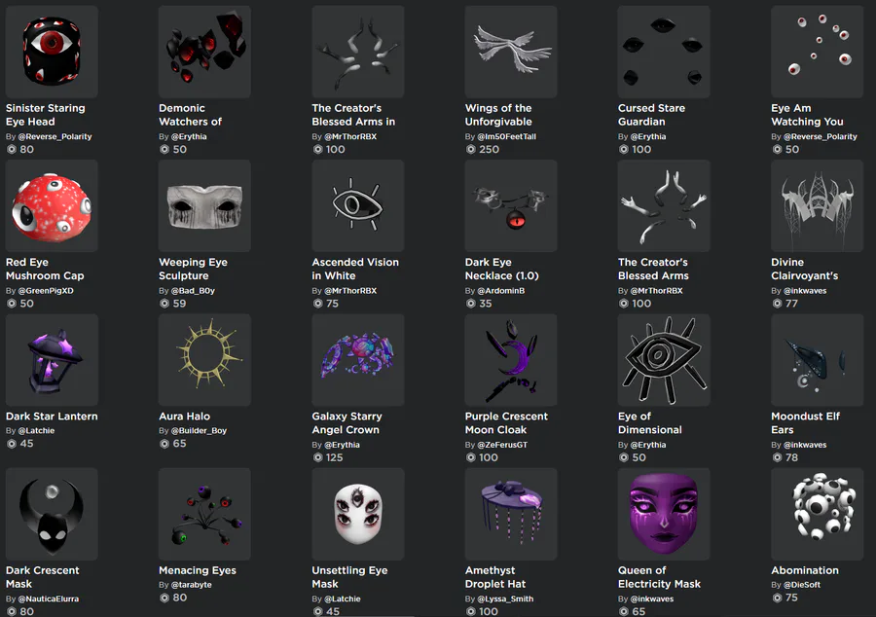Select the Red Eye Mushroom Cap image
The height and width of the screenshot is (617, 876).
(x=52, y=205)
